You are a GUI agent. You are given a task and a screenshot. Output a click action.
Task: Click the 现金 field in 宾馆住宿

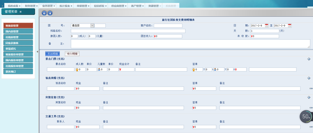pos(88,108)
